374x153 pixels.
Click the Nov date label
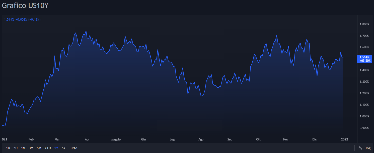click(x=286, y=139)
